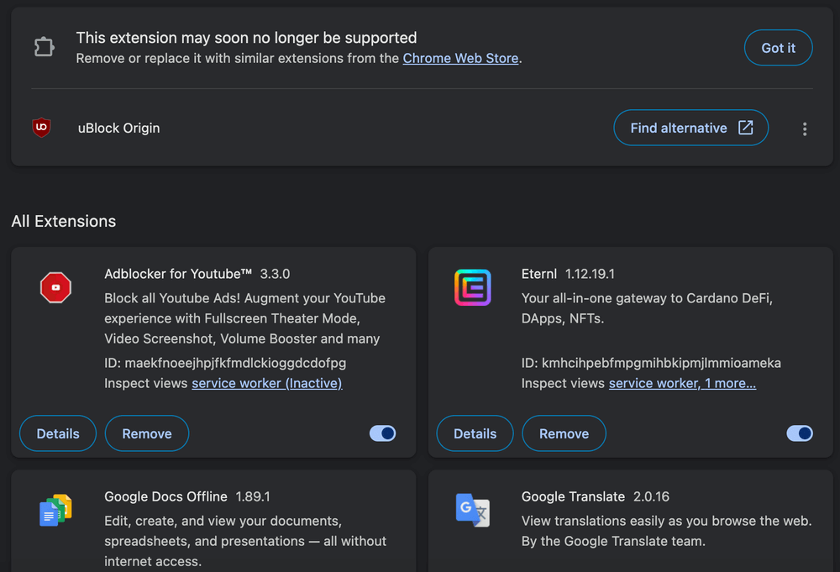Open Details for Adblocker for Youtube
Viewport: 840px width, 572px height.
[x=57, y=433]
